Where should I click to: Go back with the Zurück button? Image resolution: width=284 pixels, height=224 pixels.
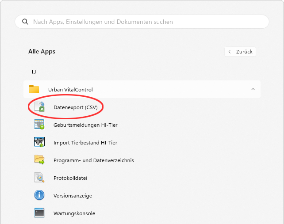pyautogui.click(x=240, y=52)
